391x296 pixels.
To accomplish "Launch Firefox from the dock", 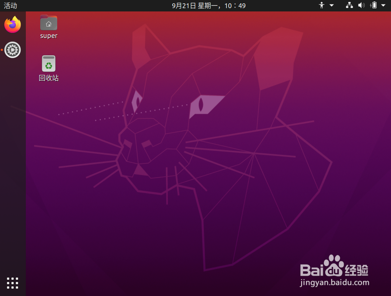I will coord(13,24).
